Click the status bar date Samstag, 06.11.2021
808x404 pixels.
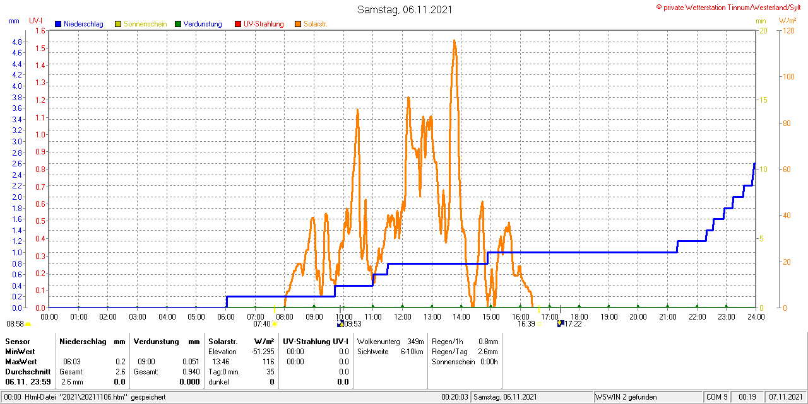coord(505,397)
